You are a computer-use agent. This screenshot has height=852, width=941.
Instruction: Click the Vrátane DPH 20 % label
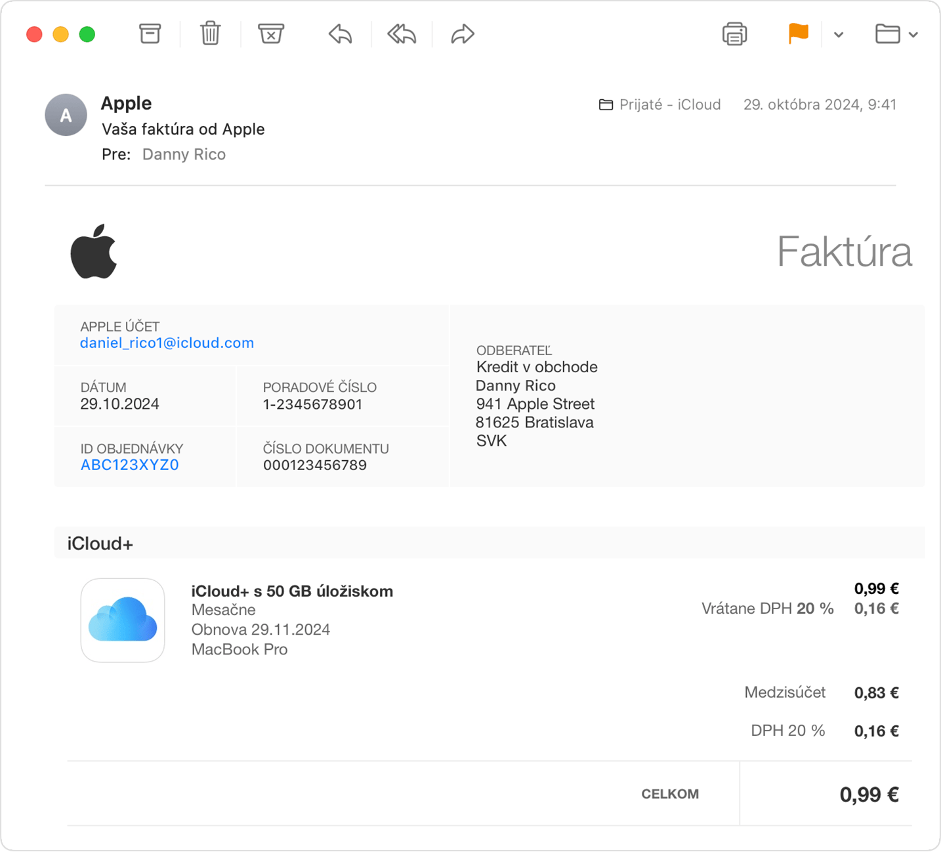tap(768, 608)
